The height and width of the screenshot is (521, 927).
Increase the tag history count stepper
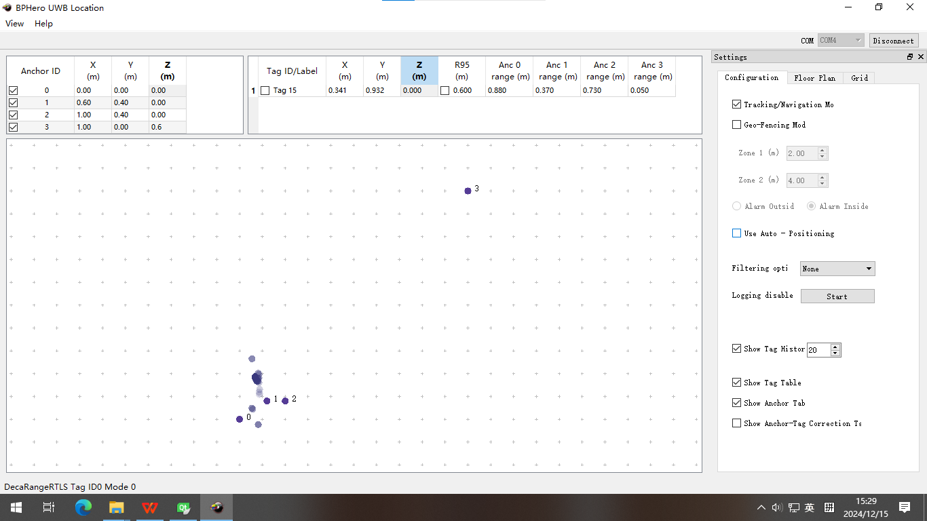835,347
